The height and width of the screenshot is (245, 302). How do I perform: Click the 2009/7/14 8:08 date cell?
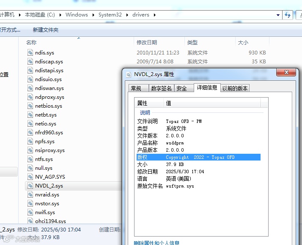(x=155, y=61)
